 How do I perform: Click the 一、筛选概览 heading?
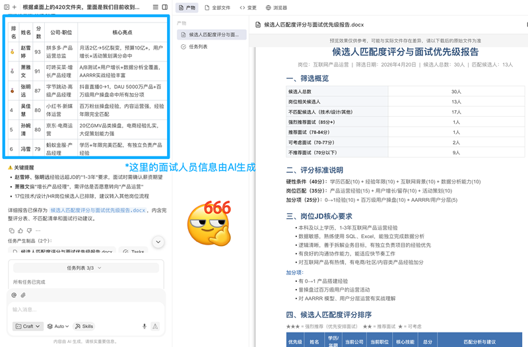pos(307,79)
